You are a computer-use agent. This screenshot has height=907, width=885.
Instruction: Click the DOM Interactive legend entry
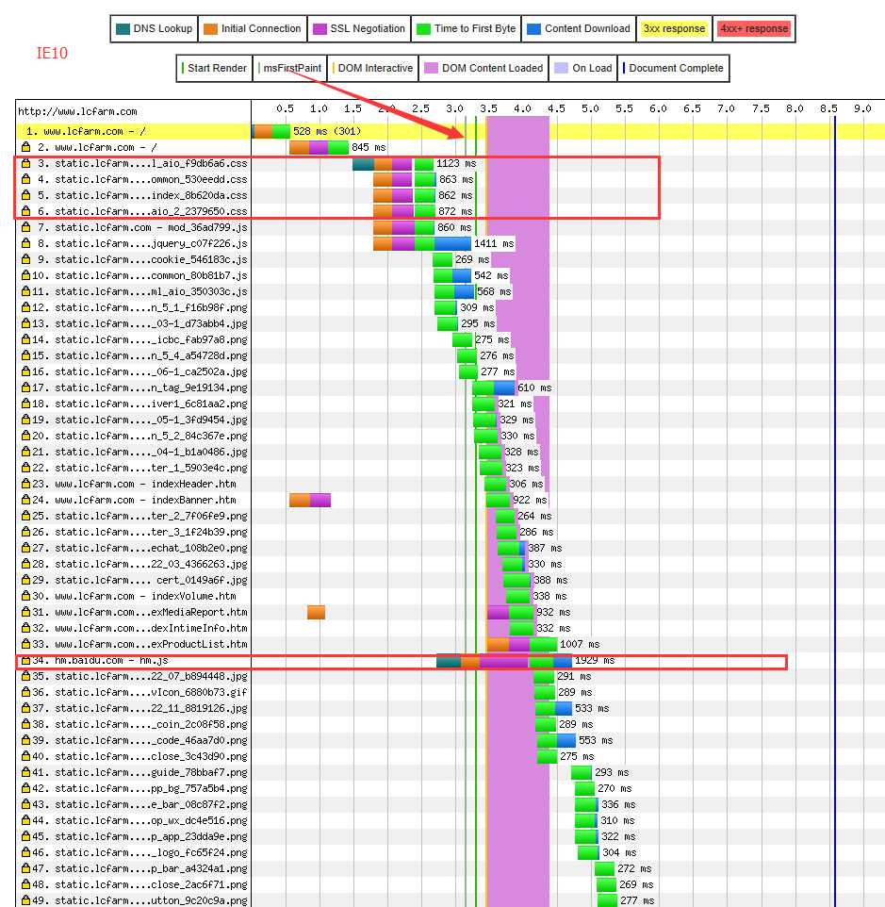click(373, 68)
